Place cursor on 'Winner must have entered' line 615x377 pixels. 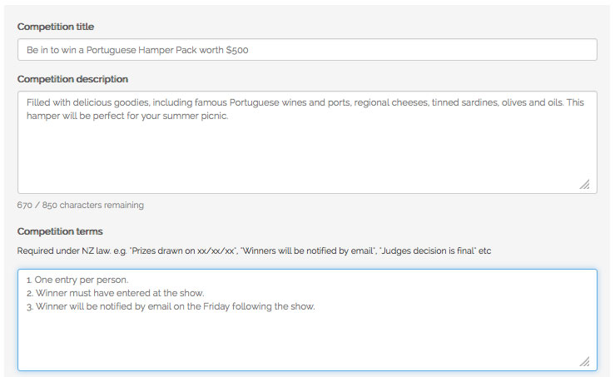coord(116,293)
